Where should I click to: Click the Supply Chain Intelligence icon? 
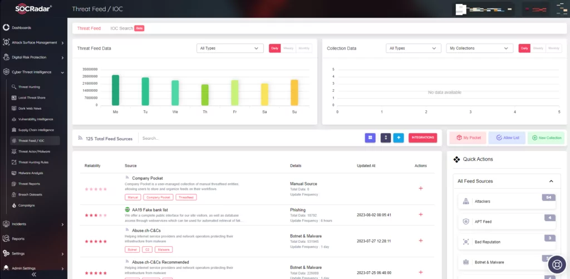pos(14,130)
